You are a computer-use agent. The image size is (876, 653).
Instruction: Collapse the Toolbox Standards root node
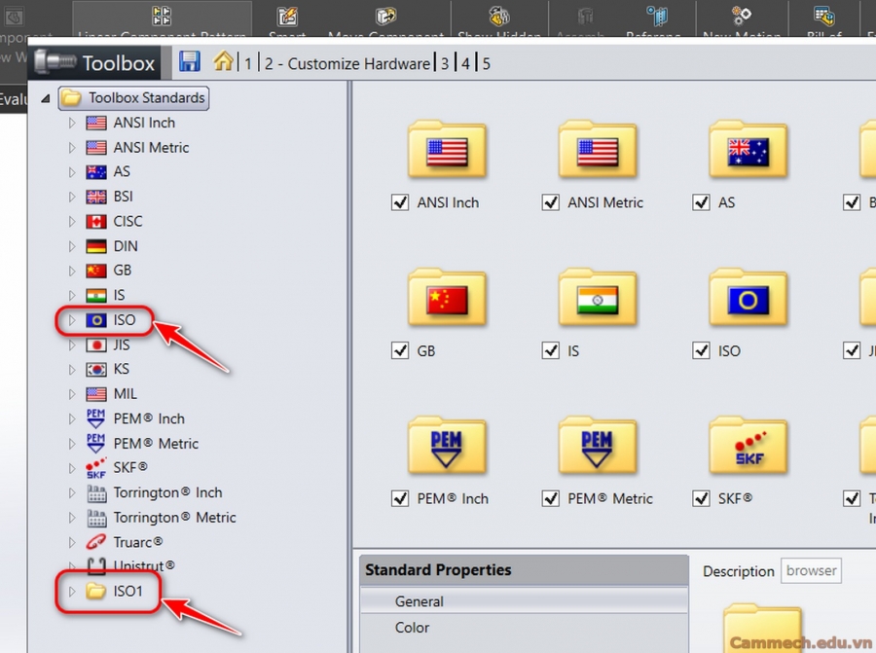click(46, 99)
